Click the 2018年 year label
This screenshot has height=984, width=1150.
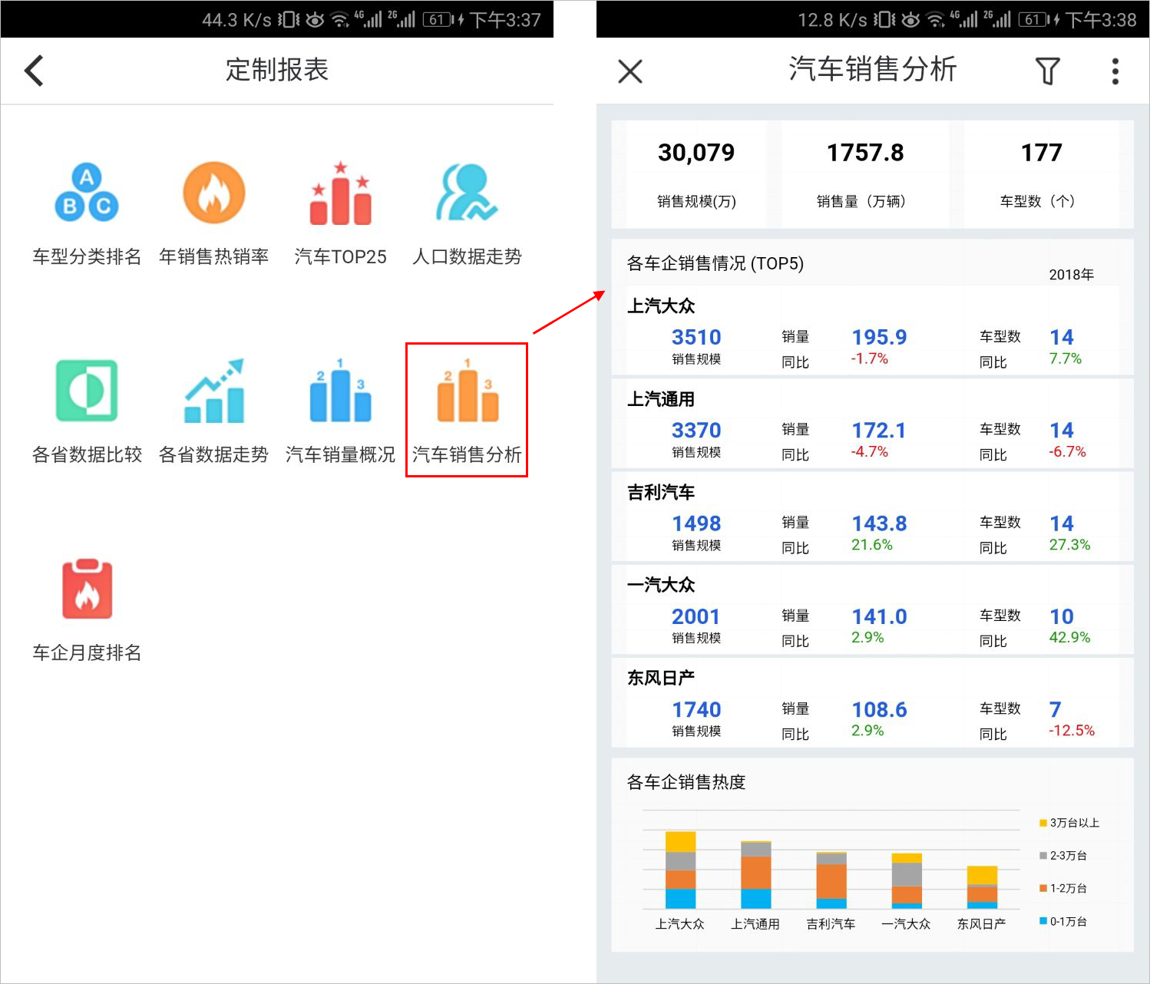(x=1072, y=275)
